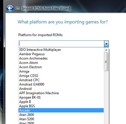Select the highlighted Arcade platform
This screenshot has height=124, width=126.
tap(61, 110)
